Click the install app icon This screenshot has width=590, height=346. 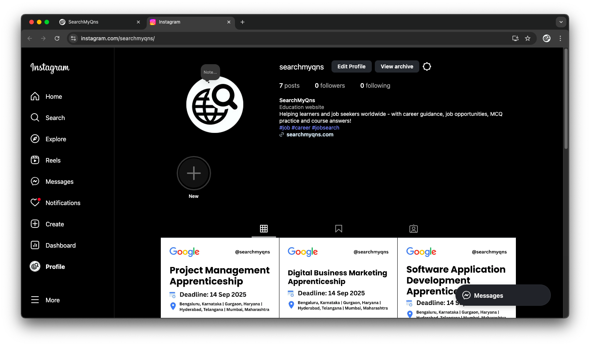click(515, 38)
